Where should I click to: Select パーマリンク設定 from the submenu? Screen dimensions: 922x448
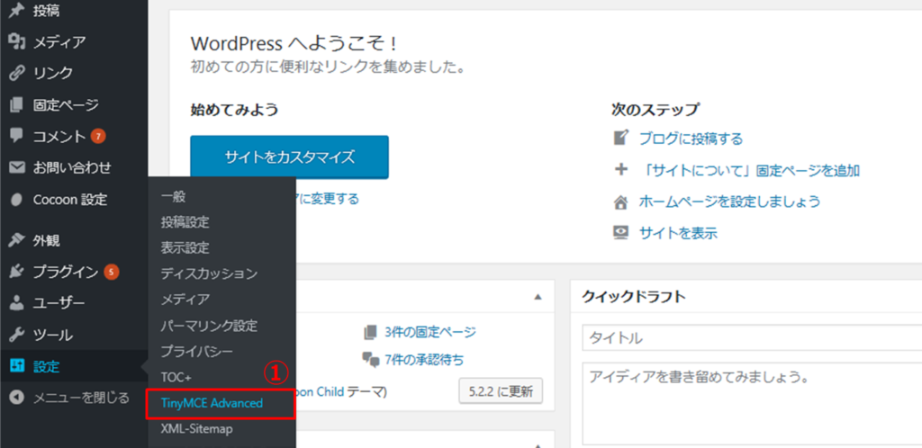click(x=209, y=325)
